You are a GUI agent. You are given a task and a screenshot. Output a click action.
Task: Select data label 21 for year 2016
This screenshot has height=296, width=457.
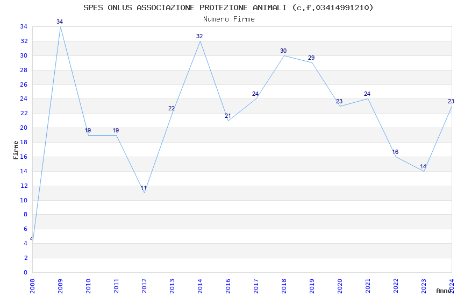pos(227,116)
